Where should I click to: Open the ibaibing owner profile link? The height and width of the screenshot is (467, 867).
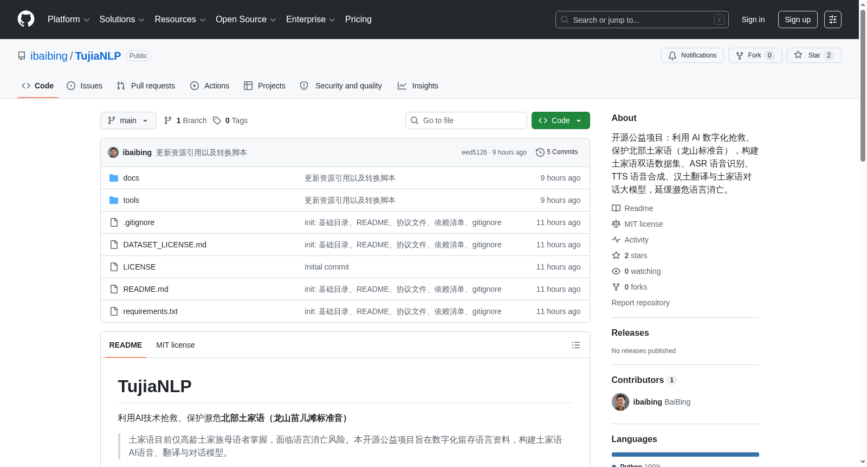[49, 56]
